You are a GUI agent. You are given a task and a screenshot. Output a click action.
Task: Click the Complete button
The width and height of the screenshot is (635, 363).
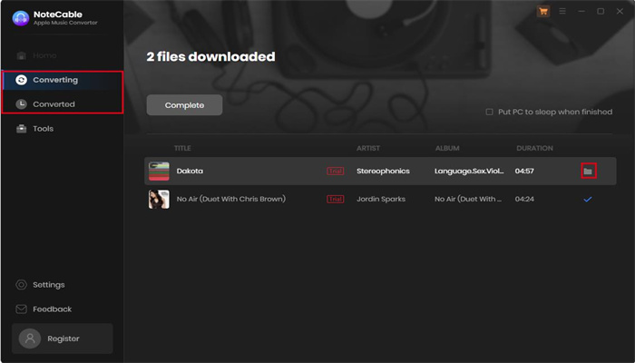pos(184,105)
